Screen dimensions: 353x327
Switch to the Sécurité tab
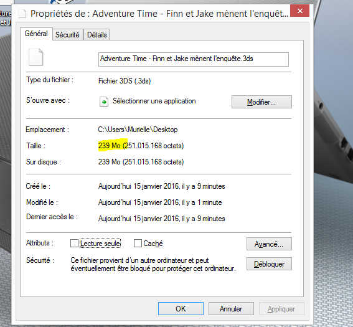(67, 35)
